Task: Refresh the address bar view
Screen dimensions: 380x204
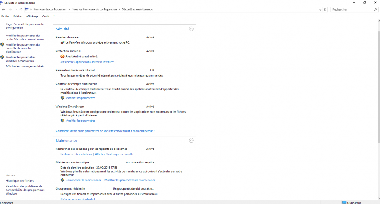Action: pyautogui.click(x=325, y=9)
